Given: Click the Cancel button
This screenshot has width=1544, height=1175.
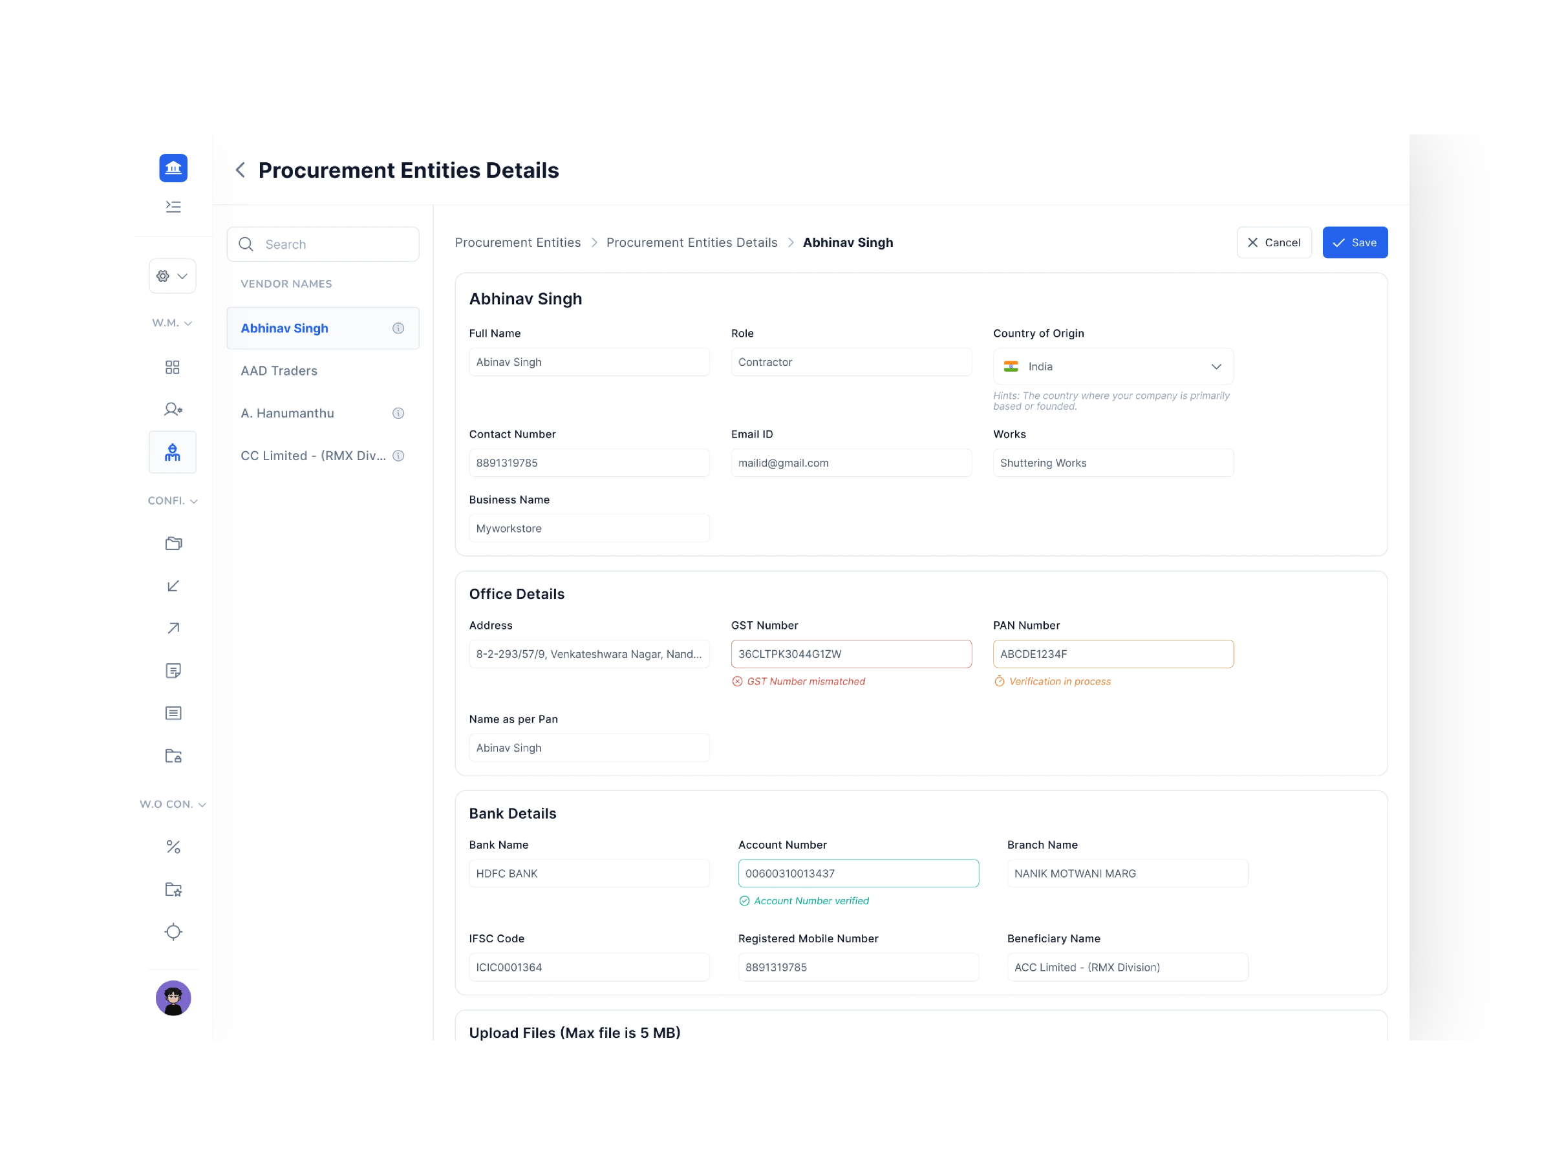Looking at the screenshot, I should click(1273, 243).
